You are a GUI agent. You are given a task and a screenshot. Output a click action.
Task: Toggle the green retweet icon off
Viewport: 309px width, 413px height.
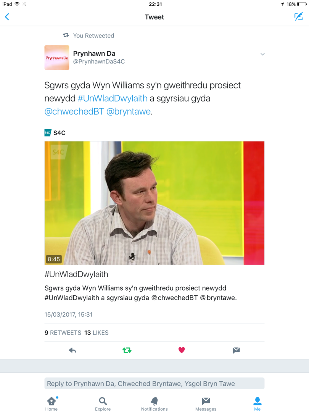pos(127,350)
